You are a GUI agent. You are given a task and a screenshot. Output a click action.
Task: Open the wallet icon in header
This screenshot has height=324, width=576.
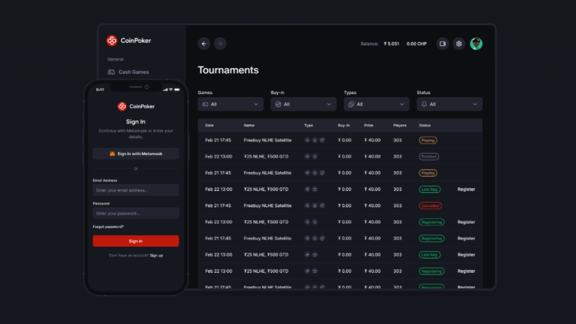coord(443,44)
